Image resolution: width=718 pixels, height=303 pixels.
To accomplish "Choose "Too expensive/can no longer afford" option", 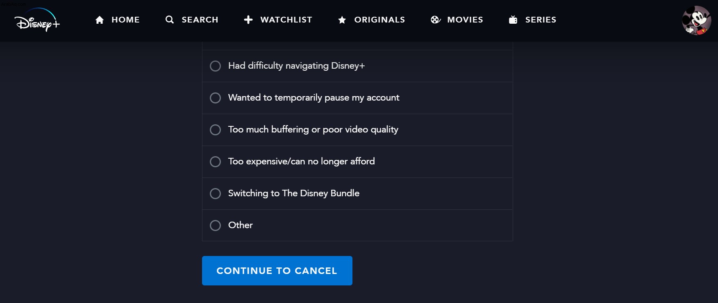I will (357, 162).
